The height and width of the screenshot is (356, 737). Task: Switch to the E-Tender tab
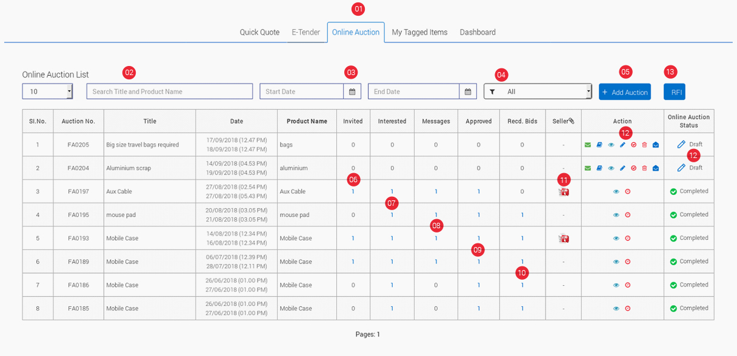coord(306,32)
